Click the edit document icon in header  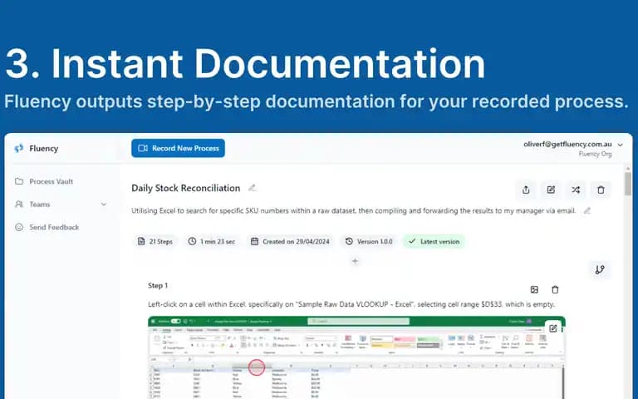pos(551,190)
